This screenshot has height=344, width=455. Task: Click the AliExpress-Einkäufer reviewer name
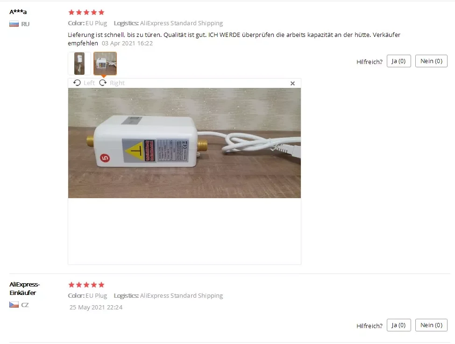point(25,288)
